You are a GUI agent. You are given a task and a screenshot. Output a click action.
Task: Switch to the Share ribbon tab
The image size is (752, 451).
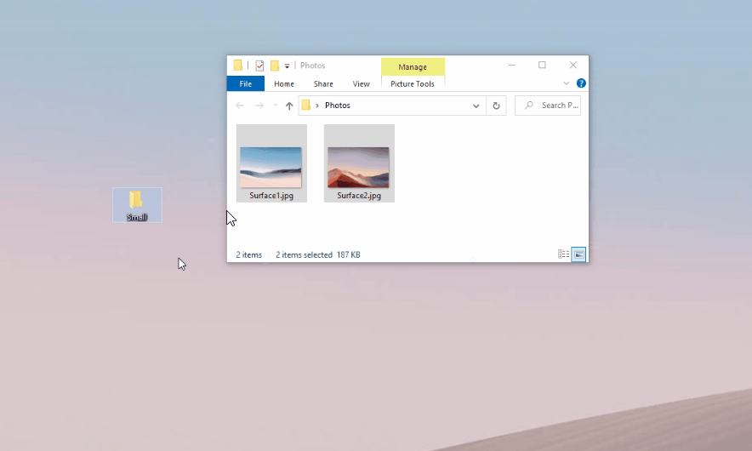coord(323,84)
